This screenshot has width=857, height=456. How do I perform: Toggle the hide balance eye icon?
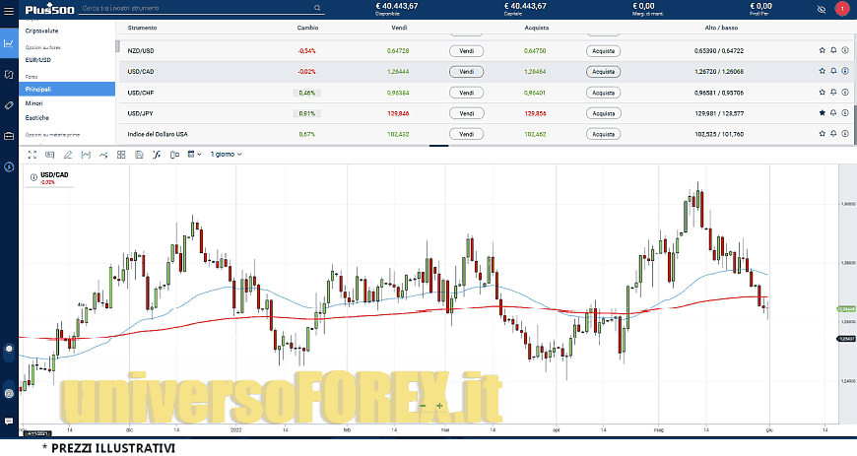[822, 9]
